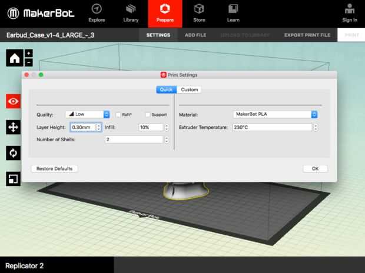Click the Quality label text
The image size is (365, 273).
point(45,115)
